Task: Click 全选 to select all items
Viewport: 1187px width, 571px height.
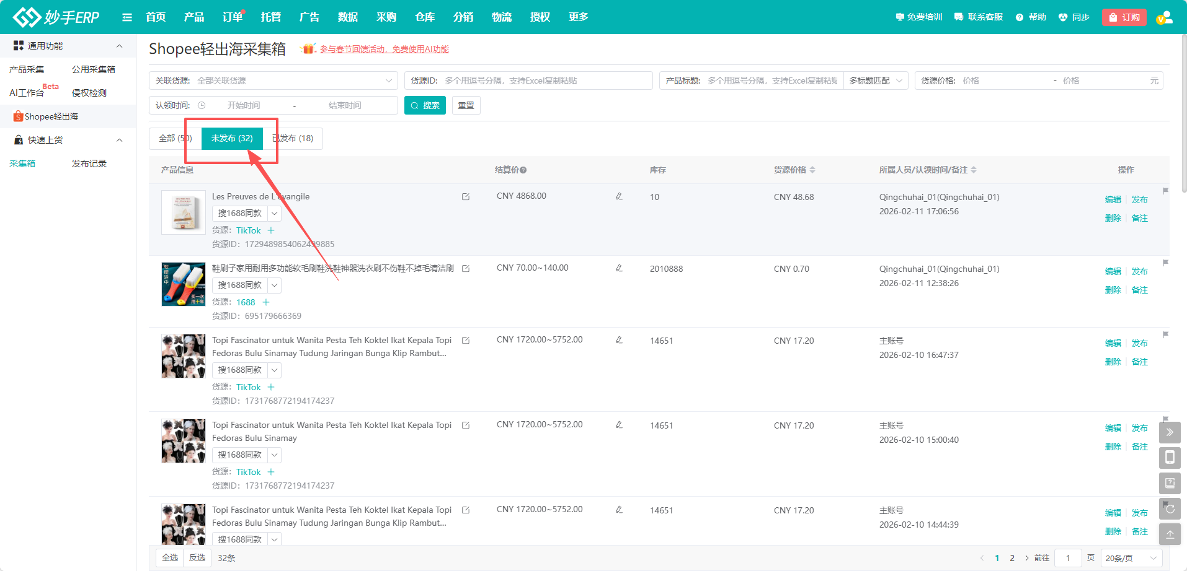Action: pyautogui.click(x=170, y=558)
